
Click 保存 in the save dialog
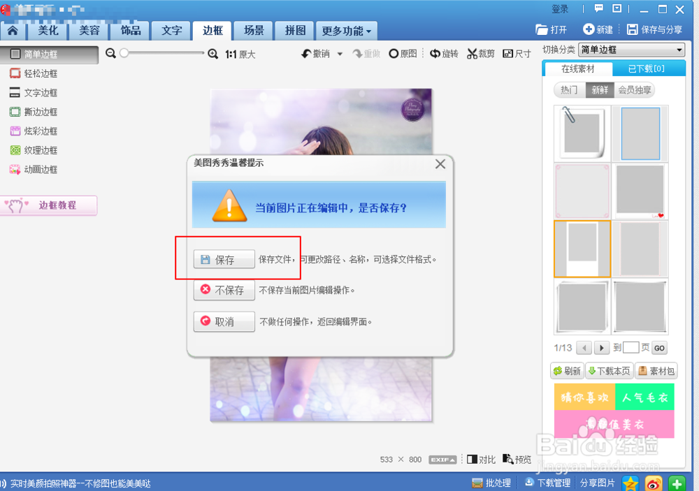click(224, 258)
